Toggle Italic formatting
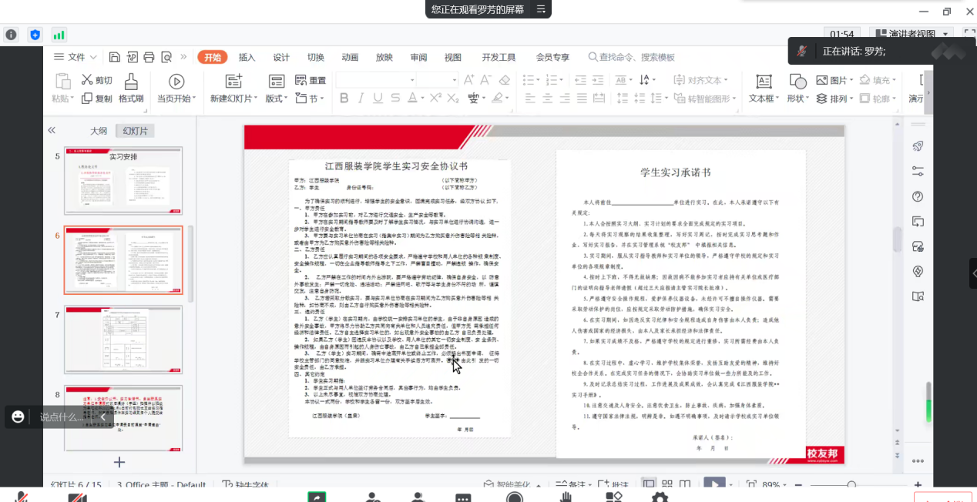 [361, 99]
